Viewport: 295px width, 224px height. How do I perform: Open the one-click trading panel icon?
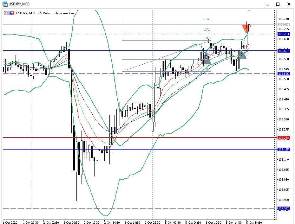coord(12,13)
